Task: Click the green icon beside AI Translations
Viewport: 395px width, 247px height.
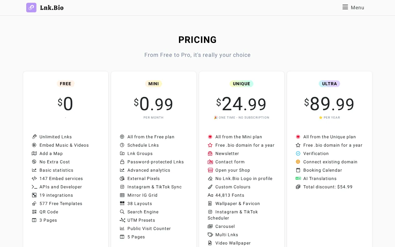Action: (298, 178)
